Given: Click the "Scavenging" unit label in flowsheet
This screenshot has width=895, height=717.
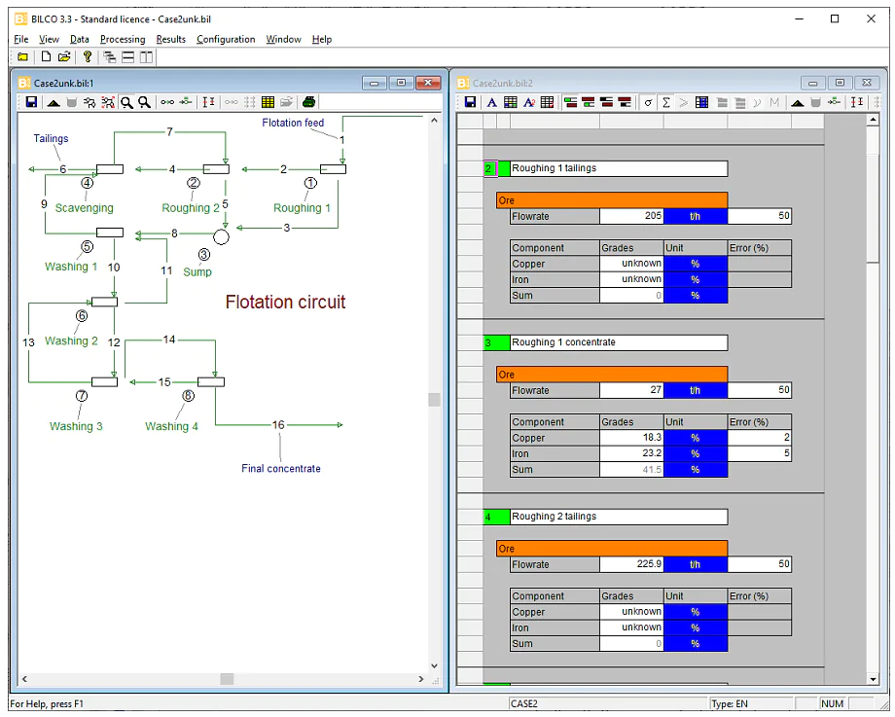Looking at the screenshot, I should point(85,208).
